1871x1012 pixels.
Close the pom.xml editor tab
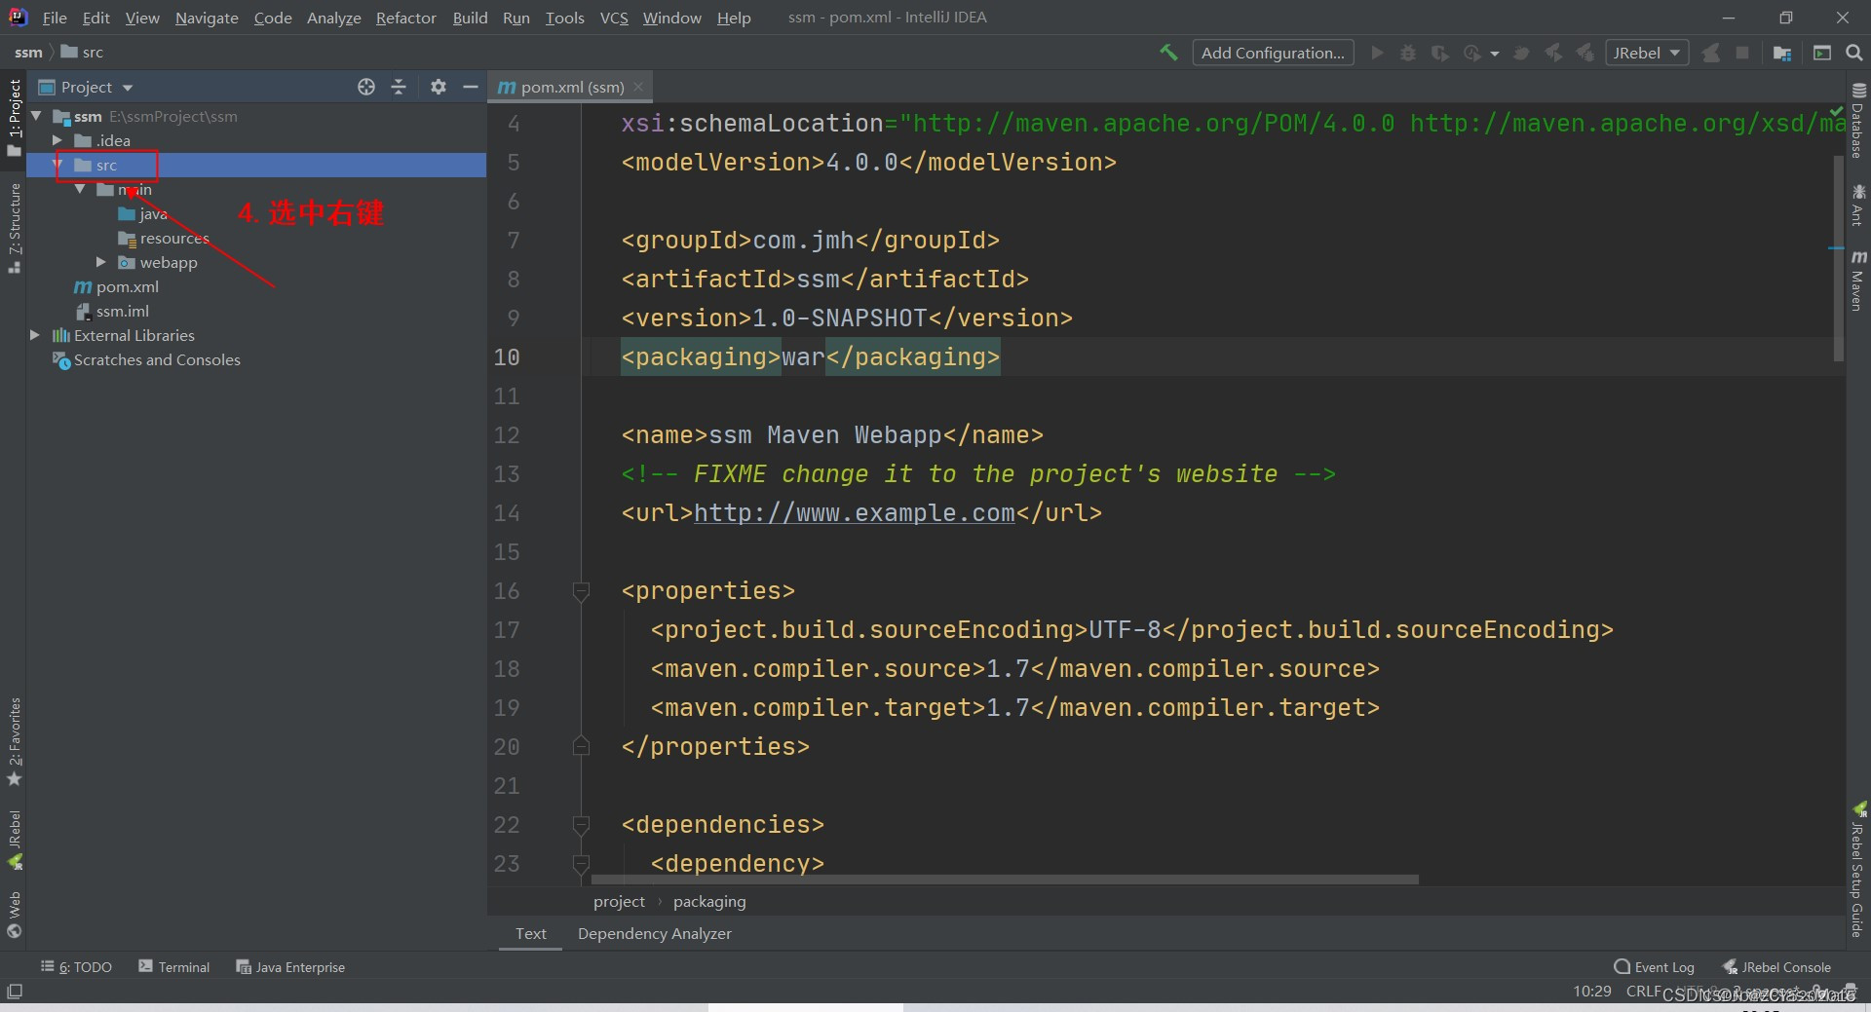[x=638, y=87]
